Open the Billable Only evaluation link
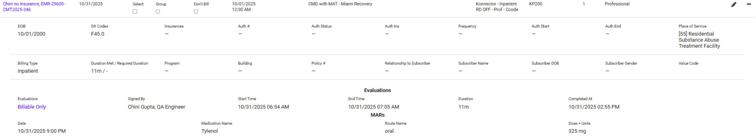Screen dimensions: 756x136 [32, 107]
